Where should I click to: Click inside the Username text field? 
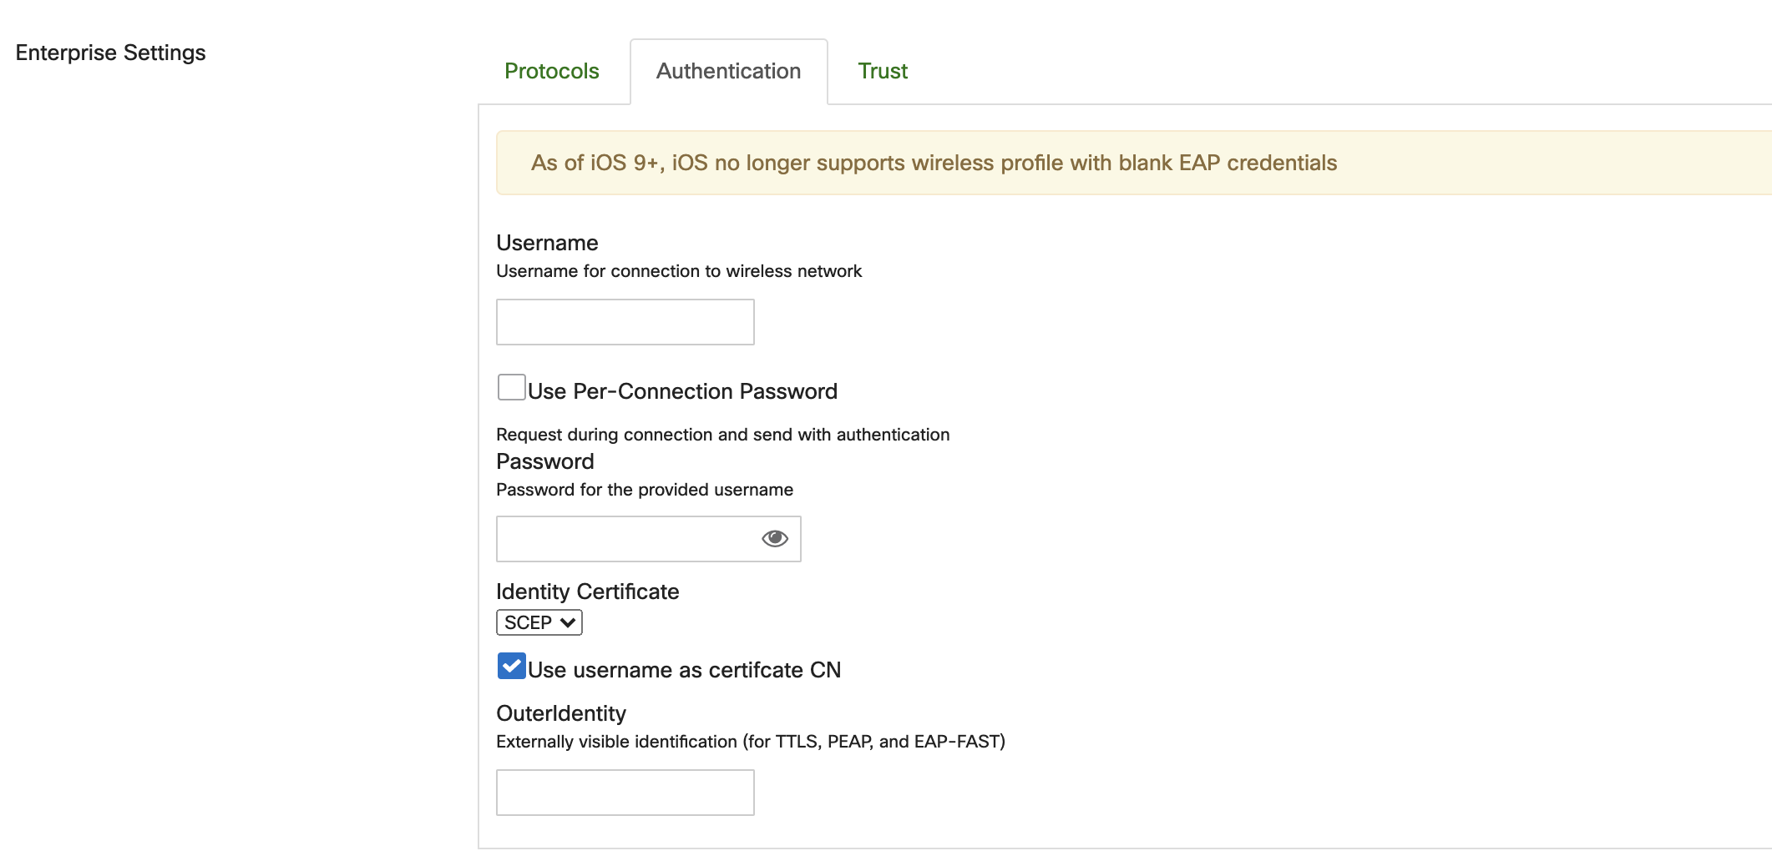(625, 322)
